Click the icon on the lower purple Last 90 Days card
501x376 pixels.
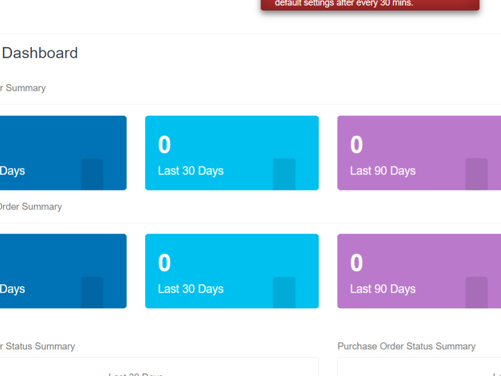coord(477,292)
